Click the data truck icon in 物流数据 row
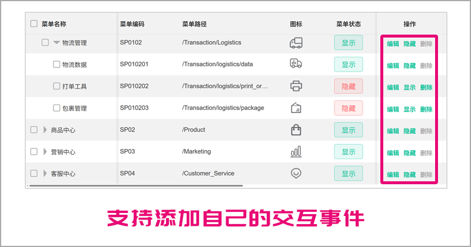The image size is (471, 247). [x=296, y=63]
